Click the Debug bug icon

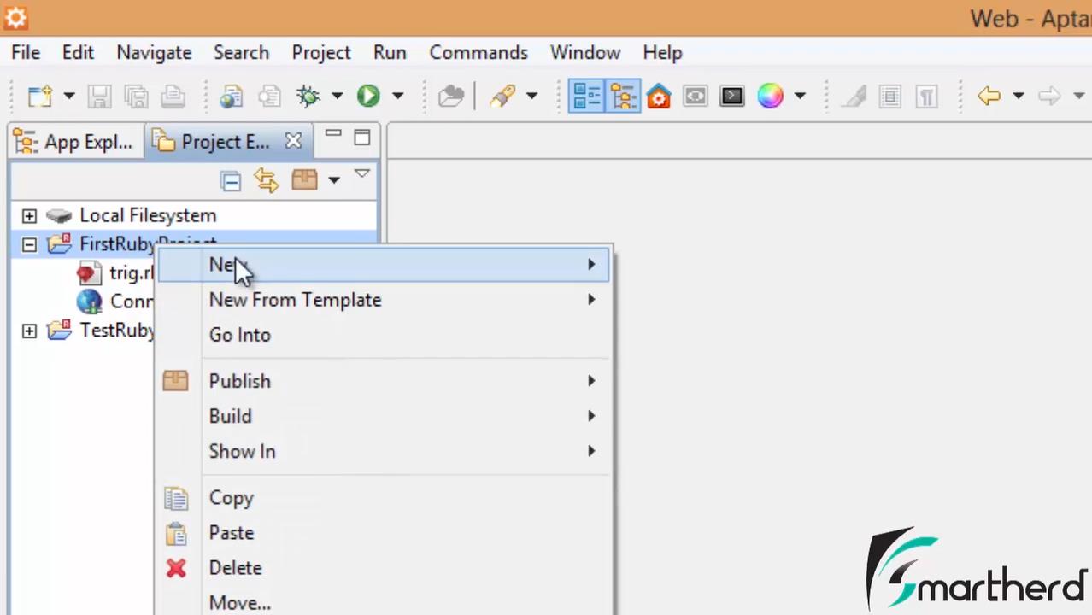(x=308, y=96)
